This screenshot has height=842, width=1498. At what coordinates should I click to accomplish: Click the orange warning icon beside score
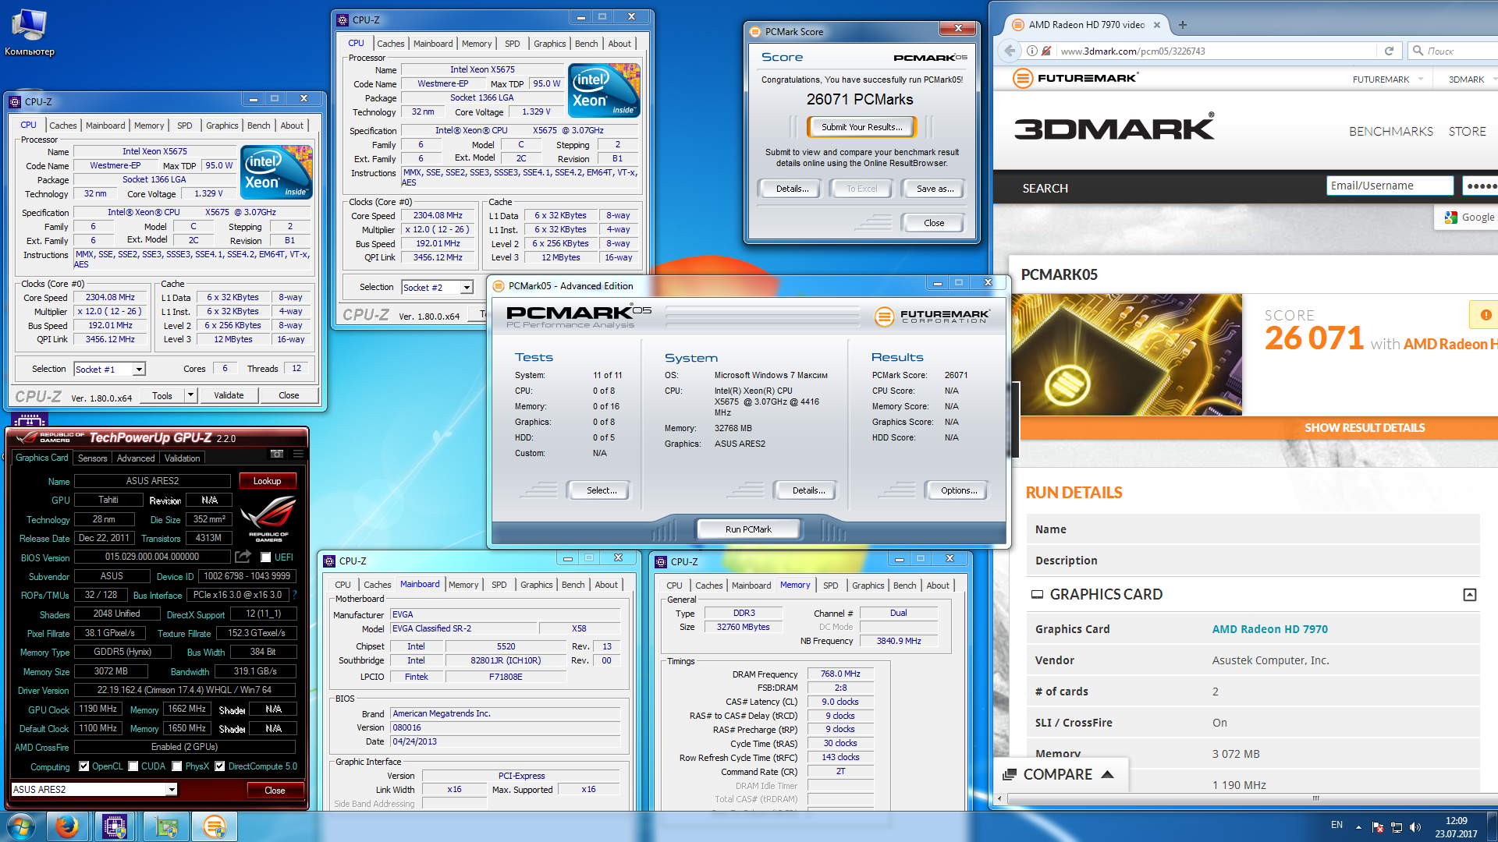[1486, 315]
